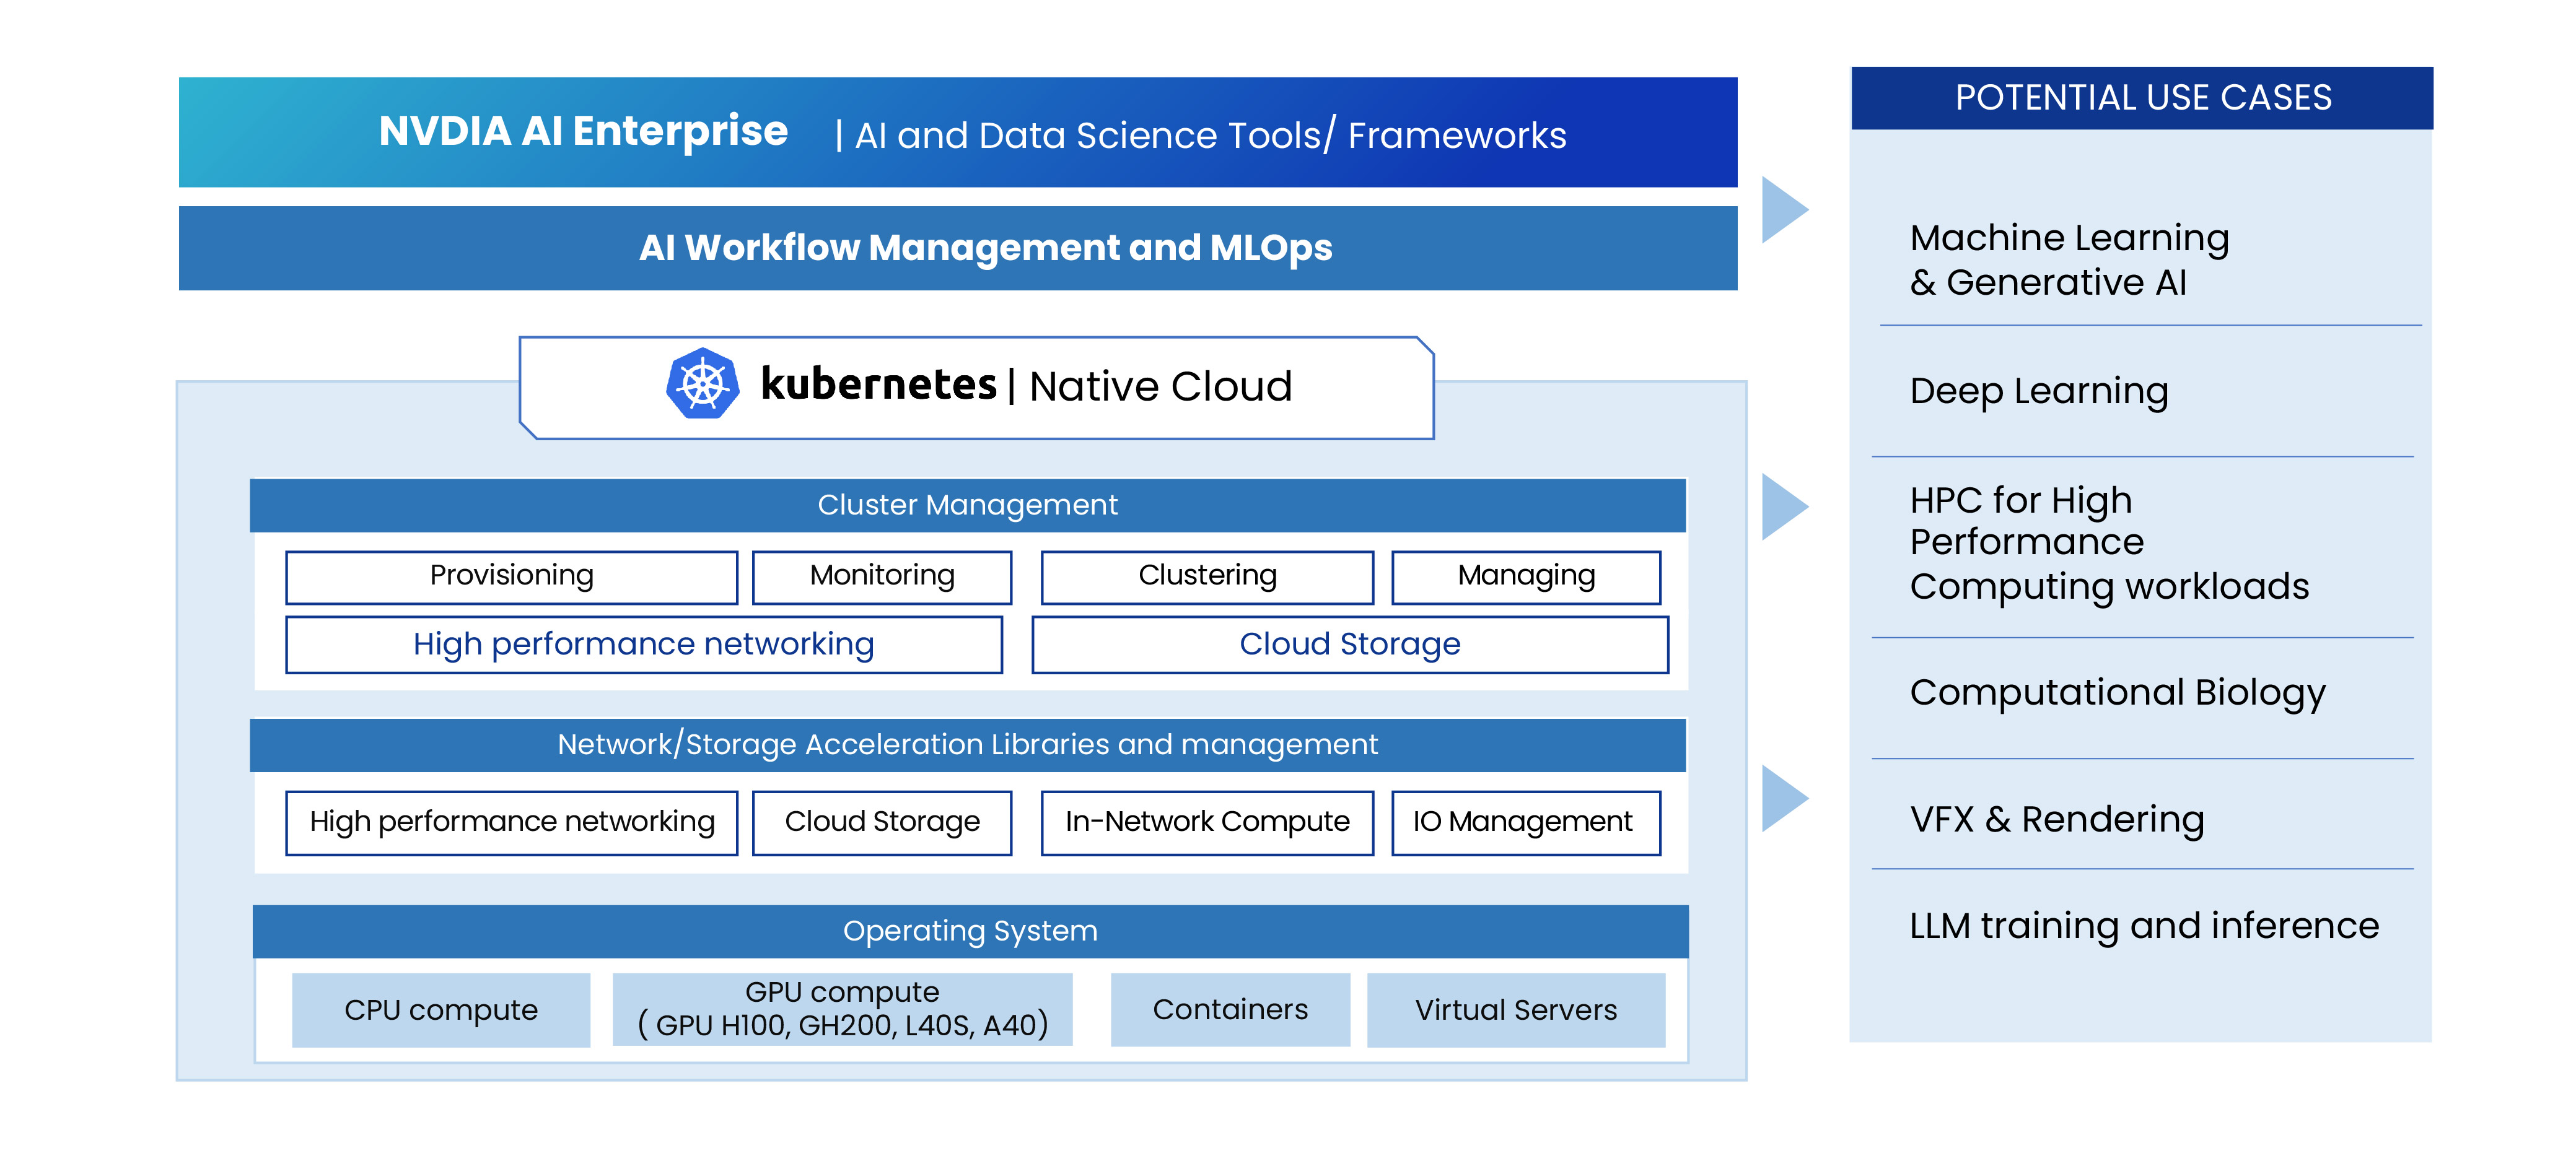Open the blue Cloud Storage link box
Image resolution: width=2576 pixels, height=1169 pixels.
coord(1349,645)
